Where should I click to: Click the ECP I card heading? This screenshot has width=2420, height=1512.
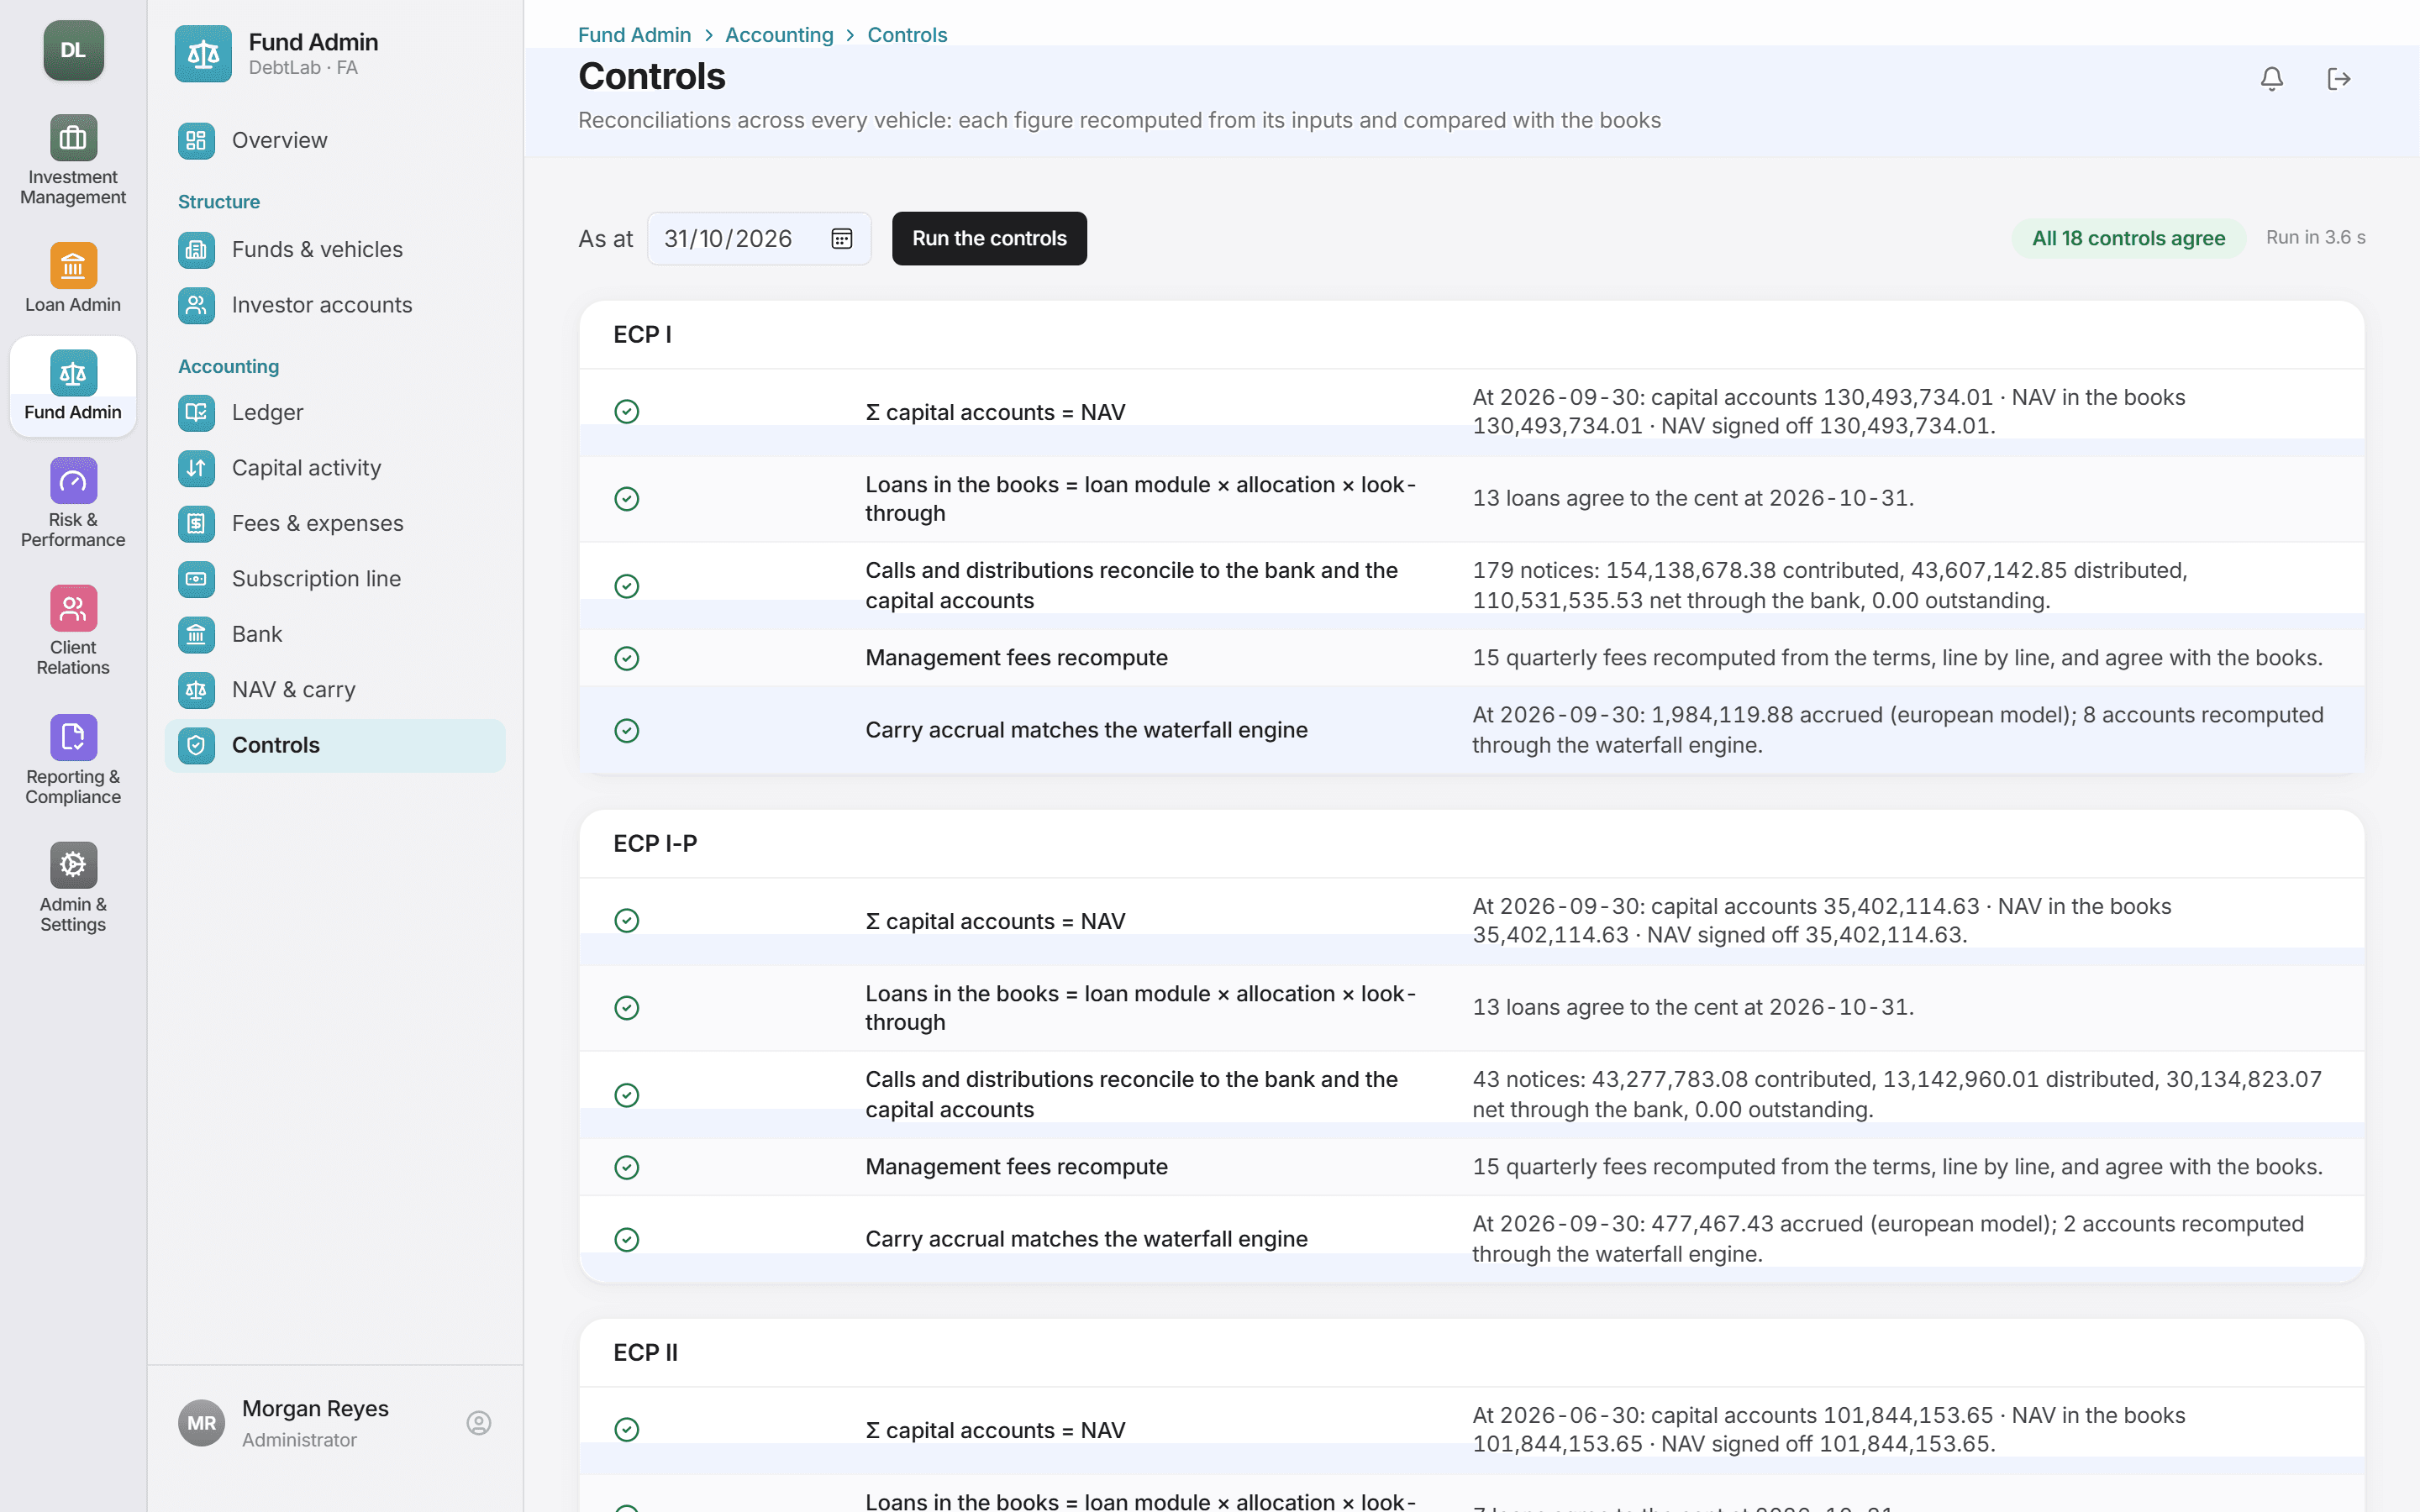pyautogui.click(x=642, y=335)
